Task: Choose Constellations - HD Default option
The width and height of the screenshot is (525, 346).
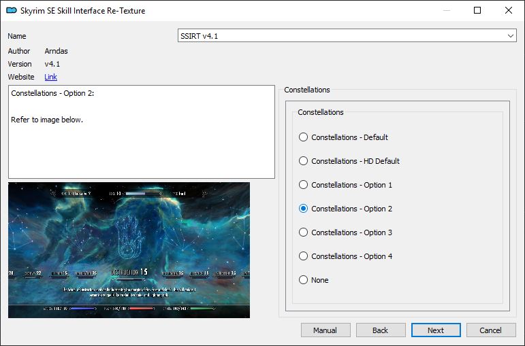Action: pyautogui.click(x=304, y=161)
